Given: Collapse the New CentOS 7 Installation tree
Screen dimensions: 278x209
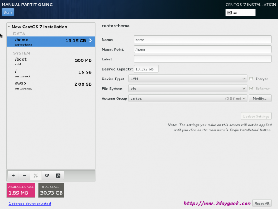Looking at the screenshot, I should coord(9,27).
